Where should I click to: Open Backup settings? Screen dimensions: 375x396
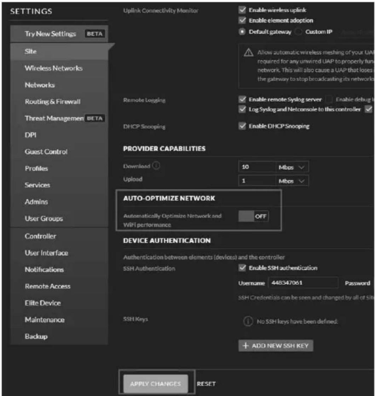click(x=59, y=336)
